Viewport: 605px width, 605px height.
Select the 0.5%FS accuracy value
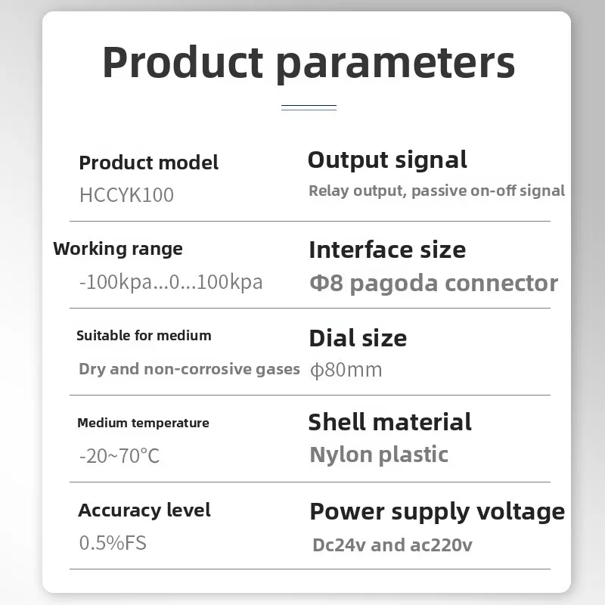coord(113,543)
